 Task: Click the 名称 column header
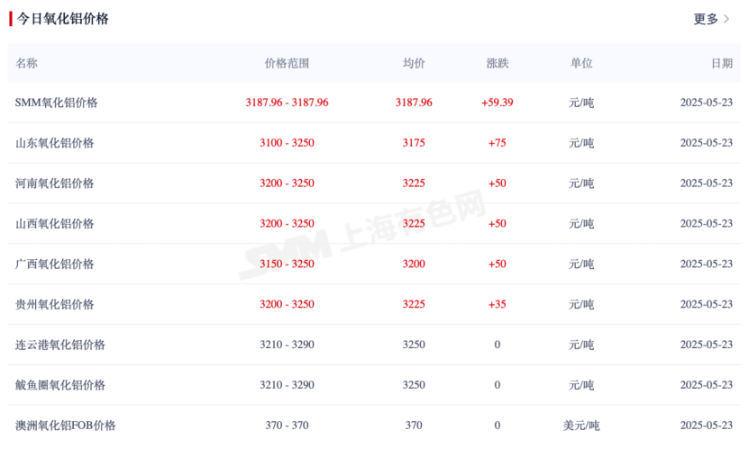coord(27,64)
